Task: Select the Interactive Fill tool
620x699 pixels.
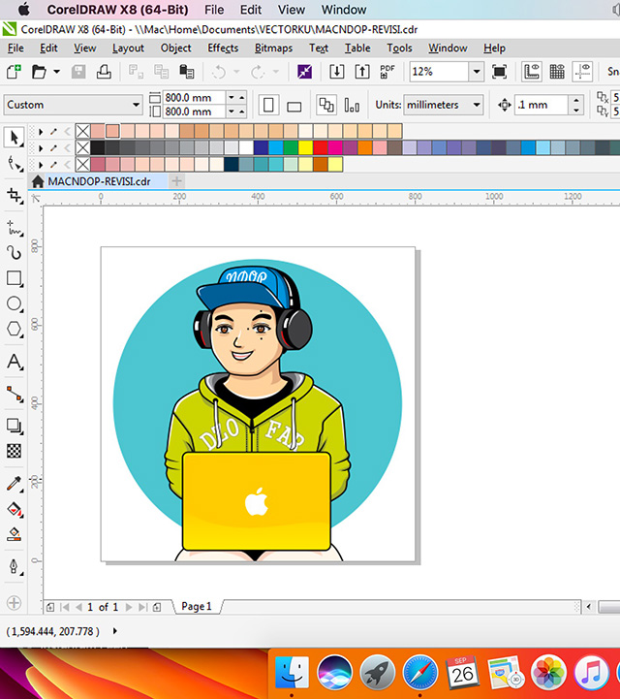Action: pos(15,509)
